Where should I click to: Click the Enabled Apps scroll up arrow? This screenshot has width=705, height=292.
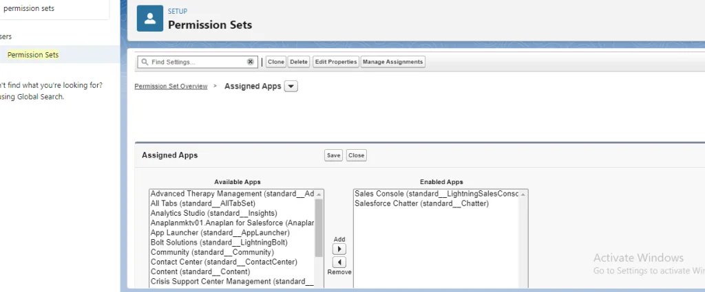(x=523, y=194)
